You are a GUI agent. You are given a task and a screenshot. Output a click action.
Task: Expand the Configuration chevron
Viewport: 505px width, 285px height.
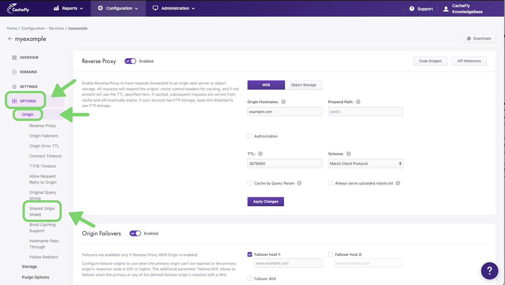[x=137, y=9]
